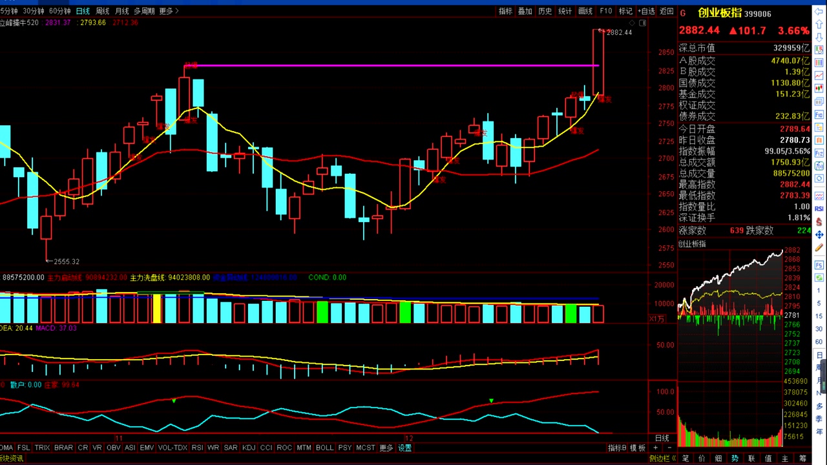Switch to 1-minute period in sidebar
Screen dimensions: 827x465
(x=819, y=291)
